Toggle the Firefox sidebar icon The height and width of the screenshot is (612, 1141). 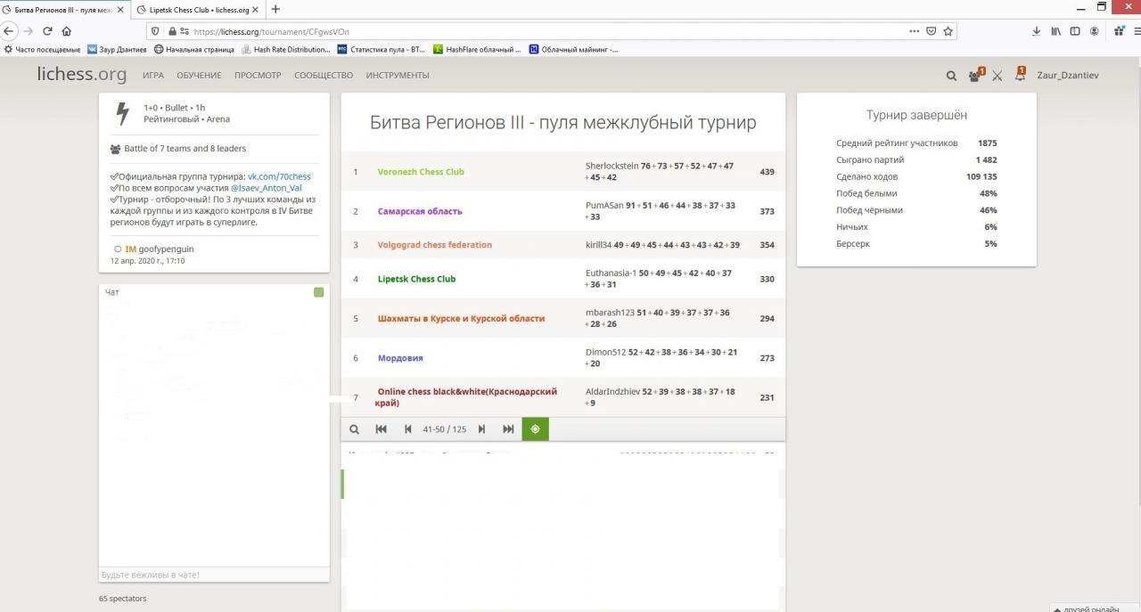(x=1075, y=31)
